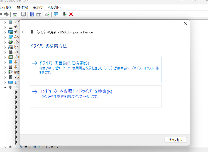The image size is (208, 152).
Task: Expand the ネッ network node chevron
Action: pos(5,37)
